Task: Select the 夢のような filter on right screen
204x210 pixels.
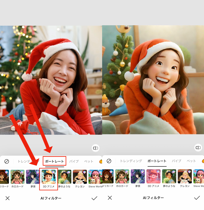Action: click(x=169, y=176)
